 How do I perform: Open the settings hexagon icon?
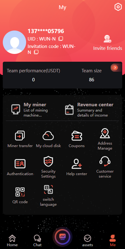click(x=118, y=7)
